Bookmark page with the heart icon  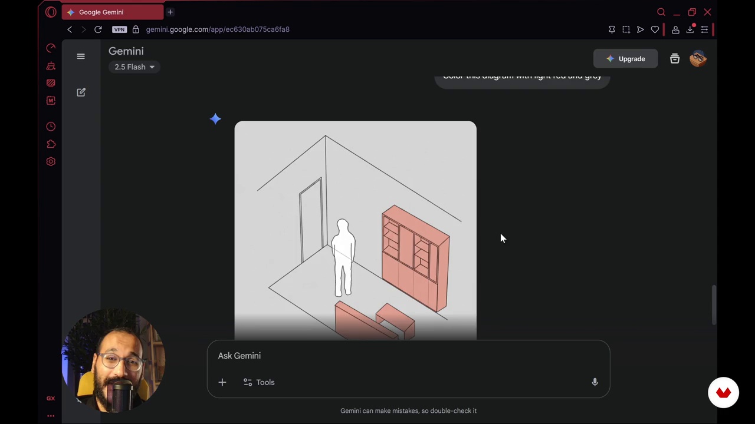click(x=655, y=29)
